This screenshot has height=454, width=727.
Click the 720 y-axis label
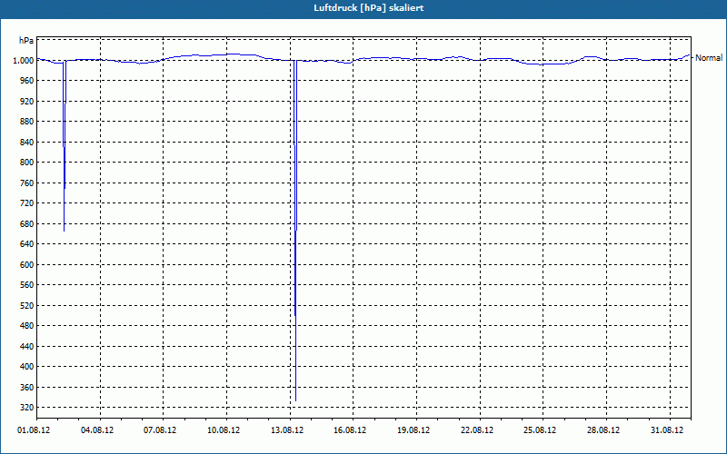[26, 202]
